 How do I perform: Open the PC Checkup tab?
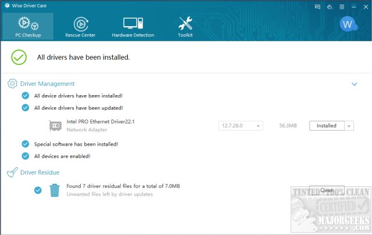pos(28,26)
